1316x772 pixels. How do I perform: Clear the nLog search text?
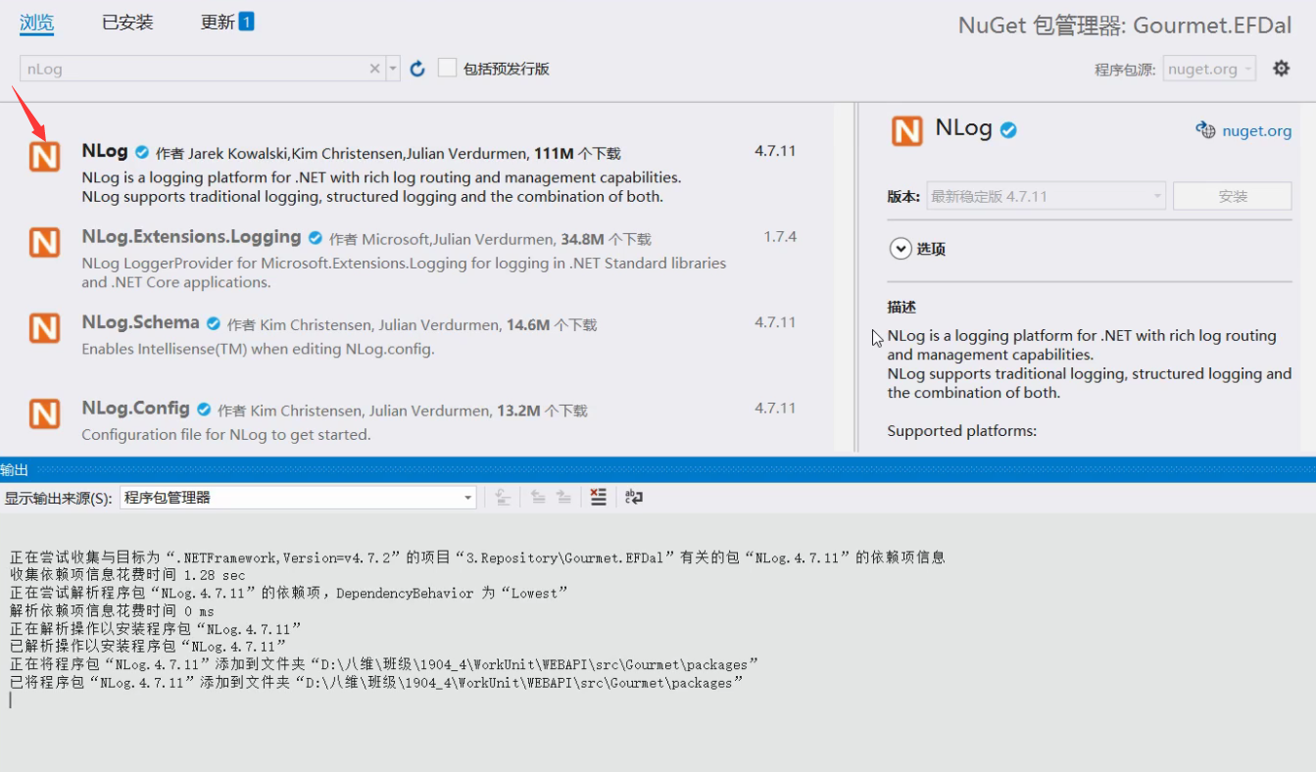pos(374,69)
